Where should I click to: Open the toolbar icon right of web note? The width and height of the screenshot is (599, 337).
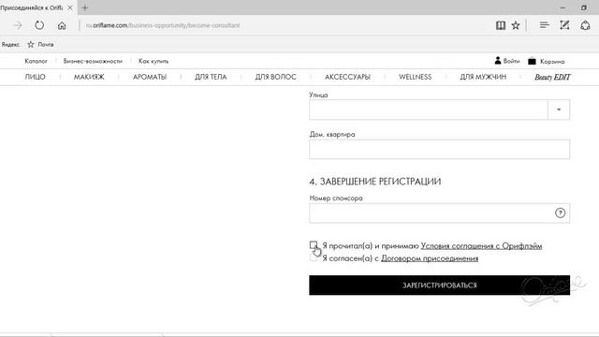tap(585, 25)
